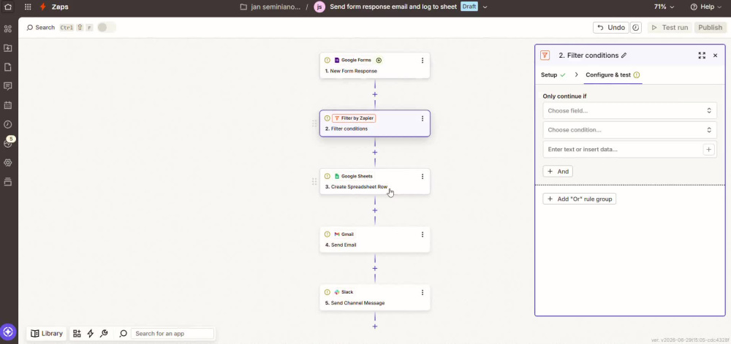Open the settings gear icon in sidebar
Image resolution: width=731 pixels, height=344 pixels.
click(x=7, y=162)
